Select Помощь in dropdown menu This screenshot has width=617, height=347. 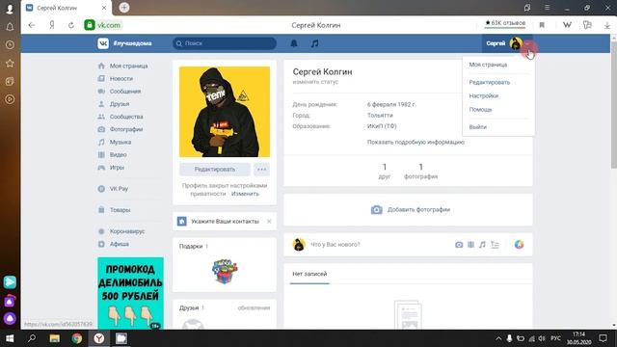click(480, 110)
